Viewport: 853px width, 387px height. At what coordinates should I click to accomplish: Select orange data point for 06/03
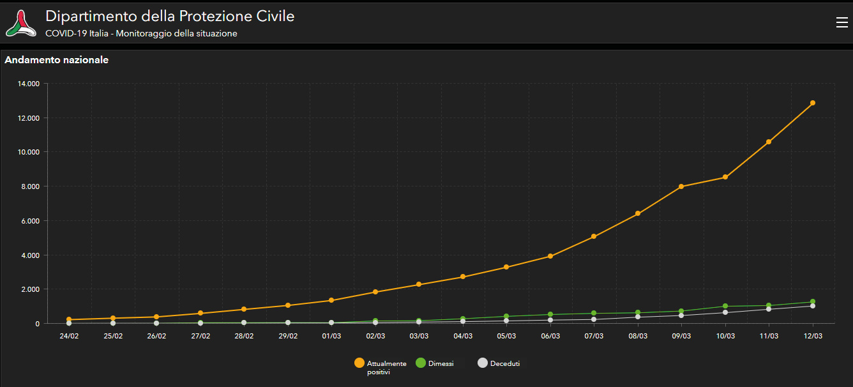pos(550,256)
